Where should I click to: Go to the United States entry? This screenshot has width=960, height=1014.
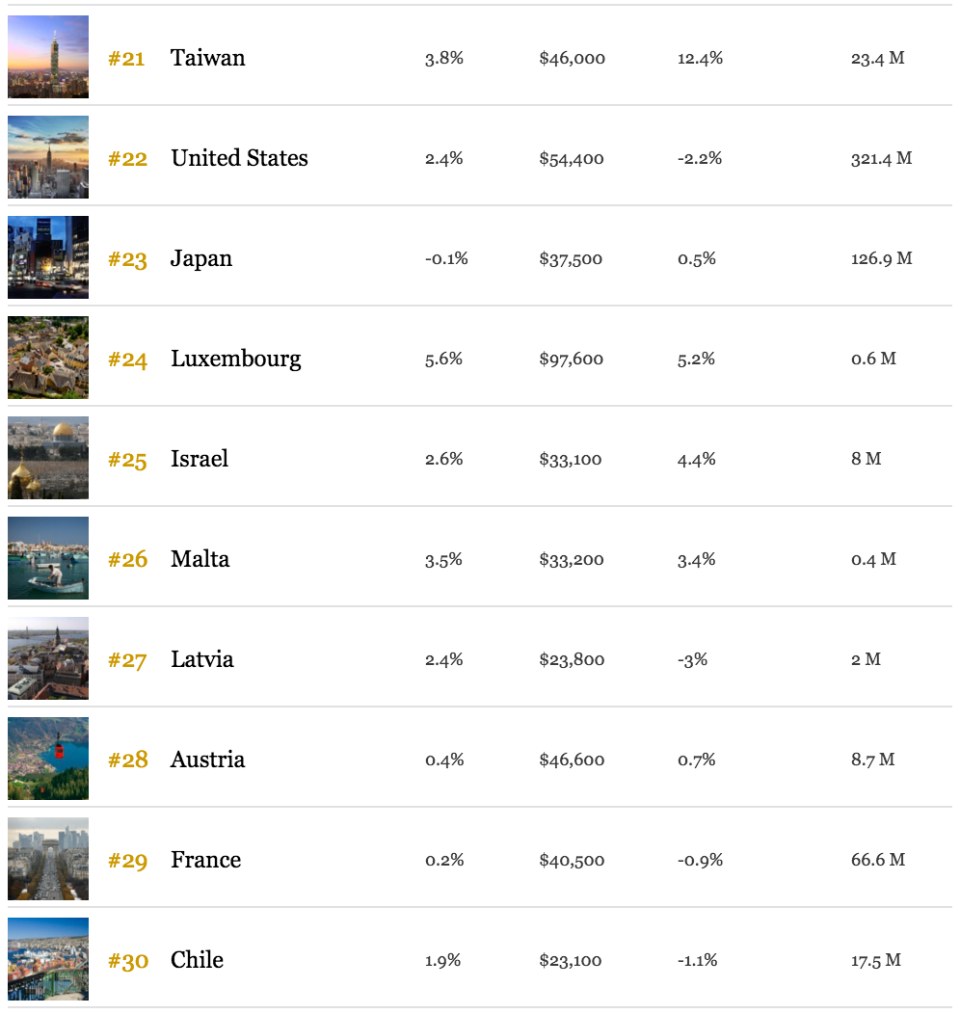coord(239,158)
